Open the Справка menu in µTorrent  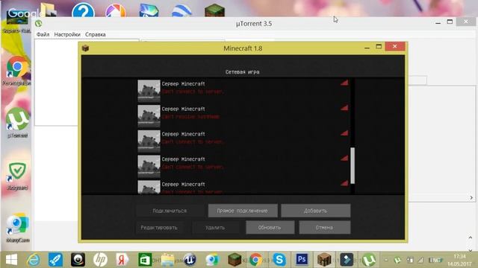(96, 34)
